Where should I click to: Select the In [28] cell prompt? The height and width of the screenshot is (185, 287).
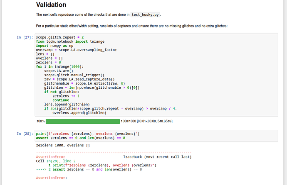coord(25,134)
